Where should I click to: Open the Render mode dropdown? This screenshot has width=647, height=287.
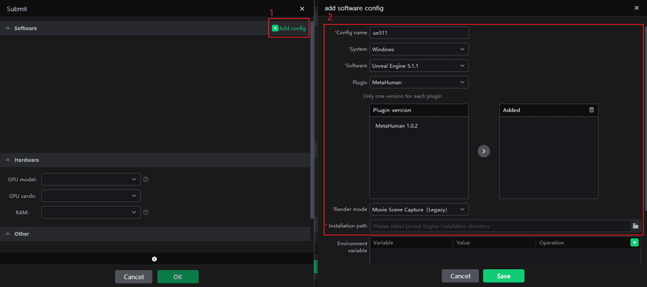(419, 210)
